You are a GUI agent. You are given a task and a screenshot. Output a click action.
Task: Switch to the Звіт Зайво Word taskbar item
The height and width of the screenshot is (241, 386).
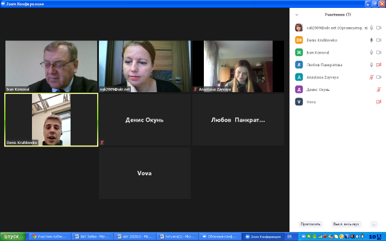pyautogui.click(x=92, y=237)
